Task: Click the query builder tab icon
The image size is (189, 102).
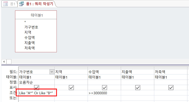Action: [x=22, y=4]
